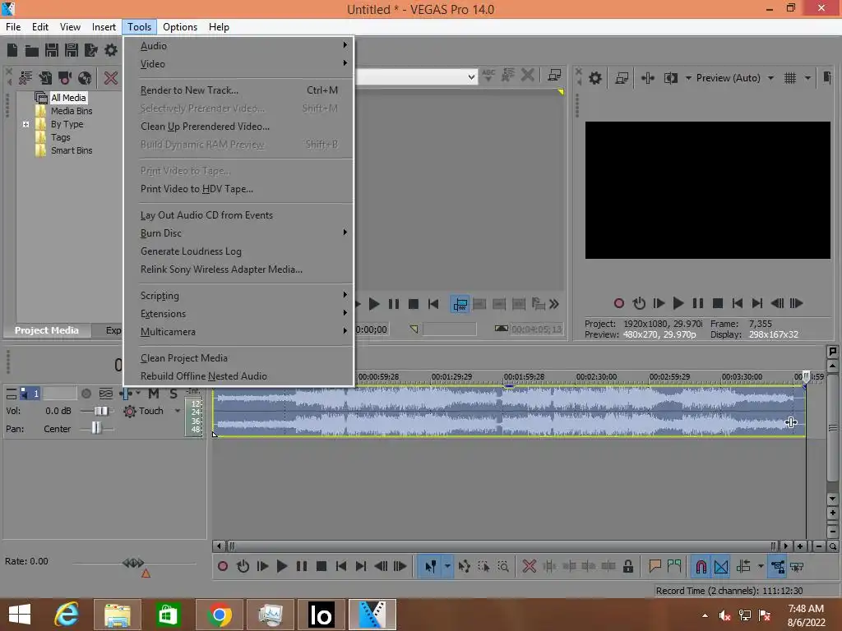Click the Insert Marker icon
The width and height of the screenshot is (842, 631).
[x=655, y=566]
